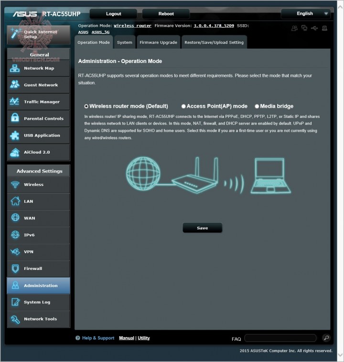Viewport: 344px width, 362px height.
Task: Click the Administration user icon
Action: tap(15, 285)
